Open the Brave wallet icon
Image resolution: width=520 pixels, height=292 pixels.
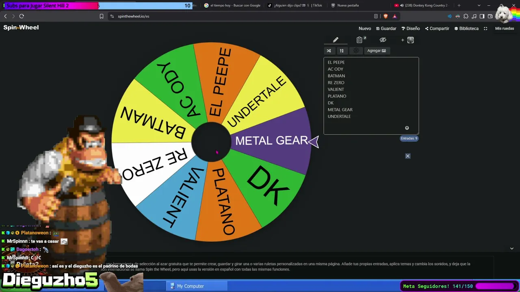490,16
